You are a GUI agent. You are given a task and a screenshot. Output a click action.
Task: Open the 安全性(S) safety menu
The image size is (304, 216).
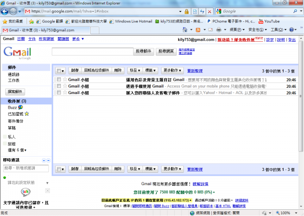pyautogui.click(x=257, y=29)
